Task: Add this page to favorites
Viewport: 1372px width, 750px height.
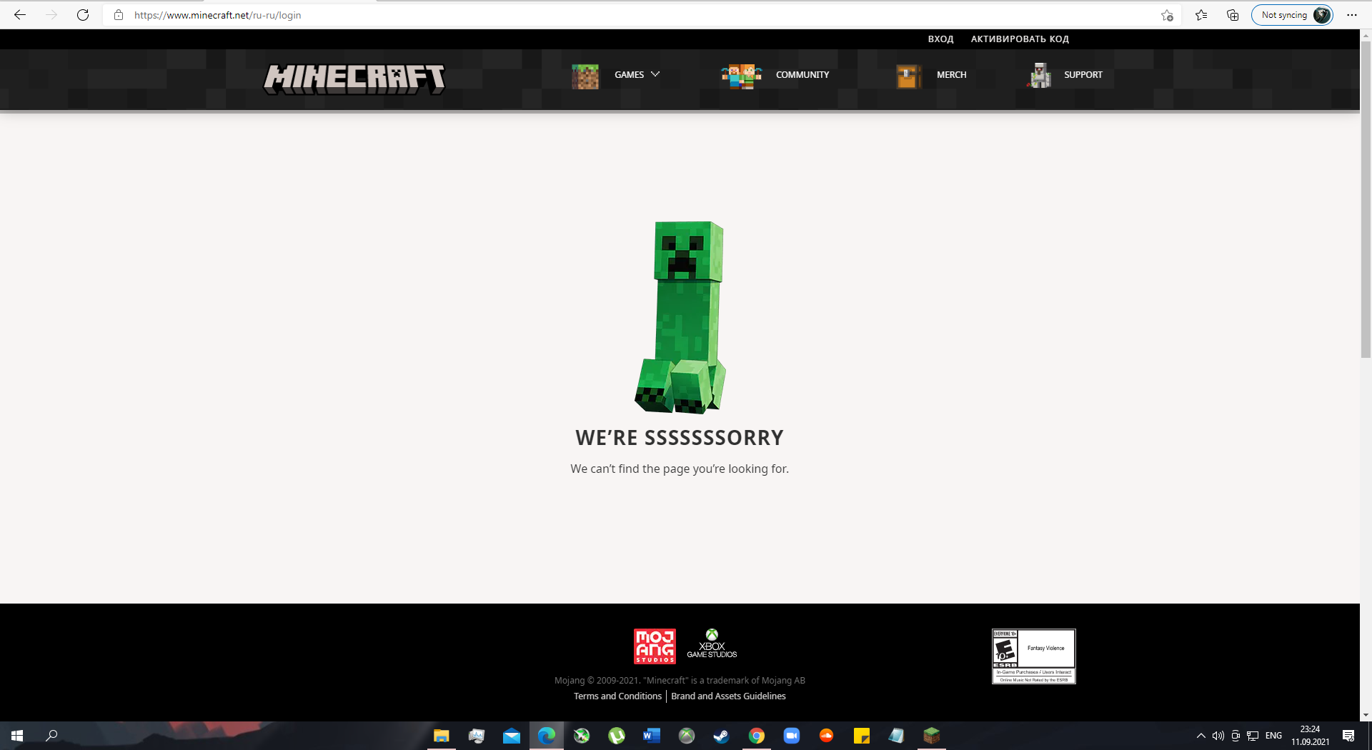Action: pos(1167,15)
